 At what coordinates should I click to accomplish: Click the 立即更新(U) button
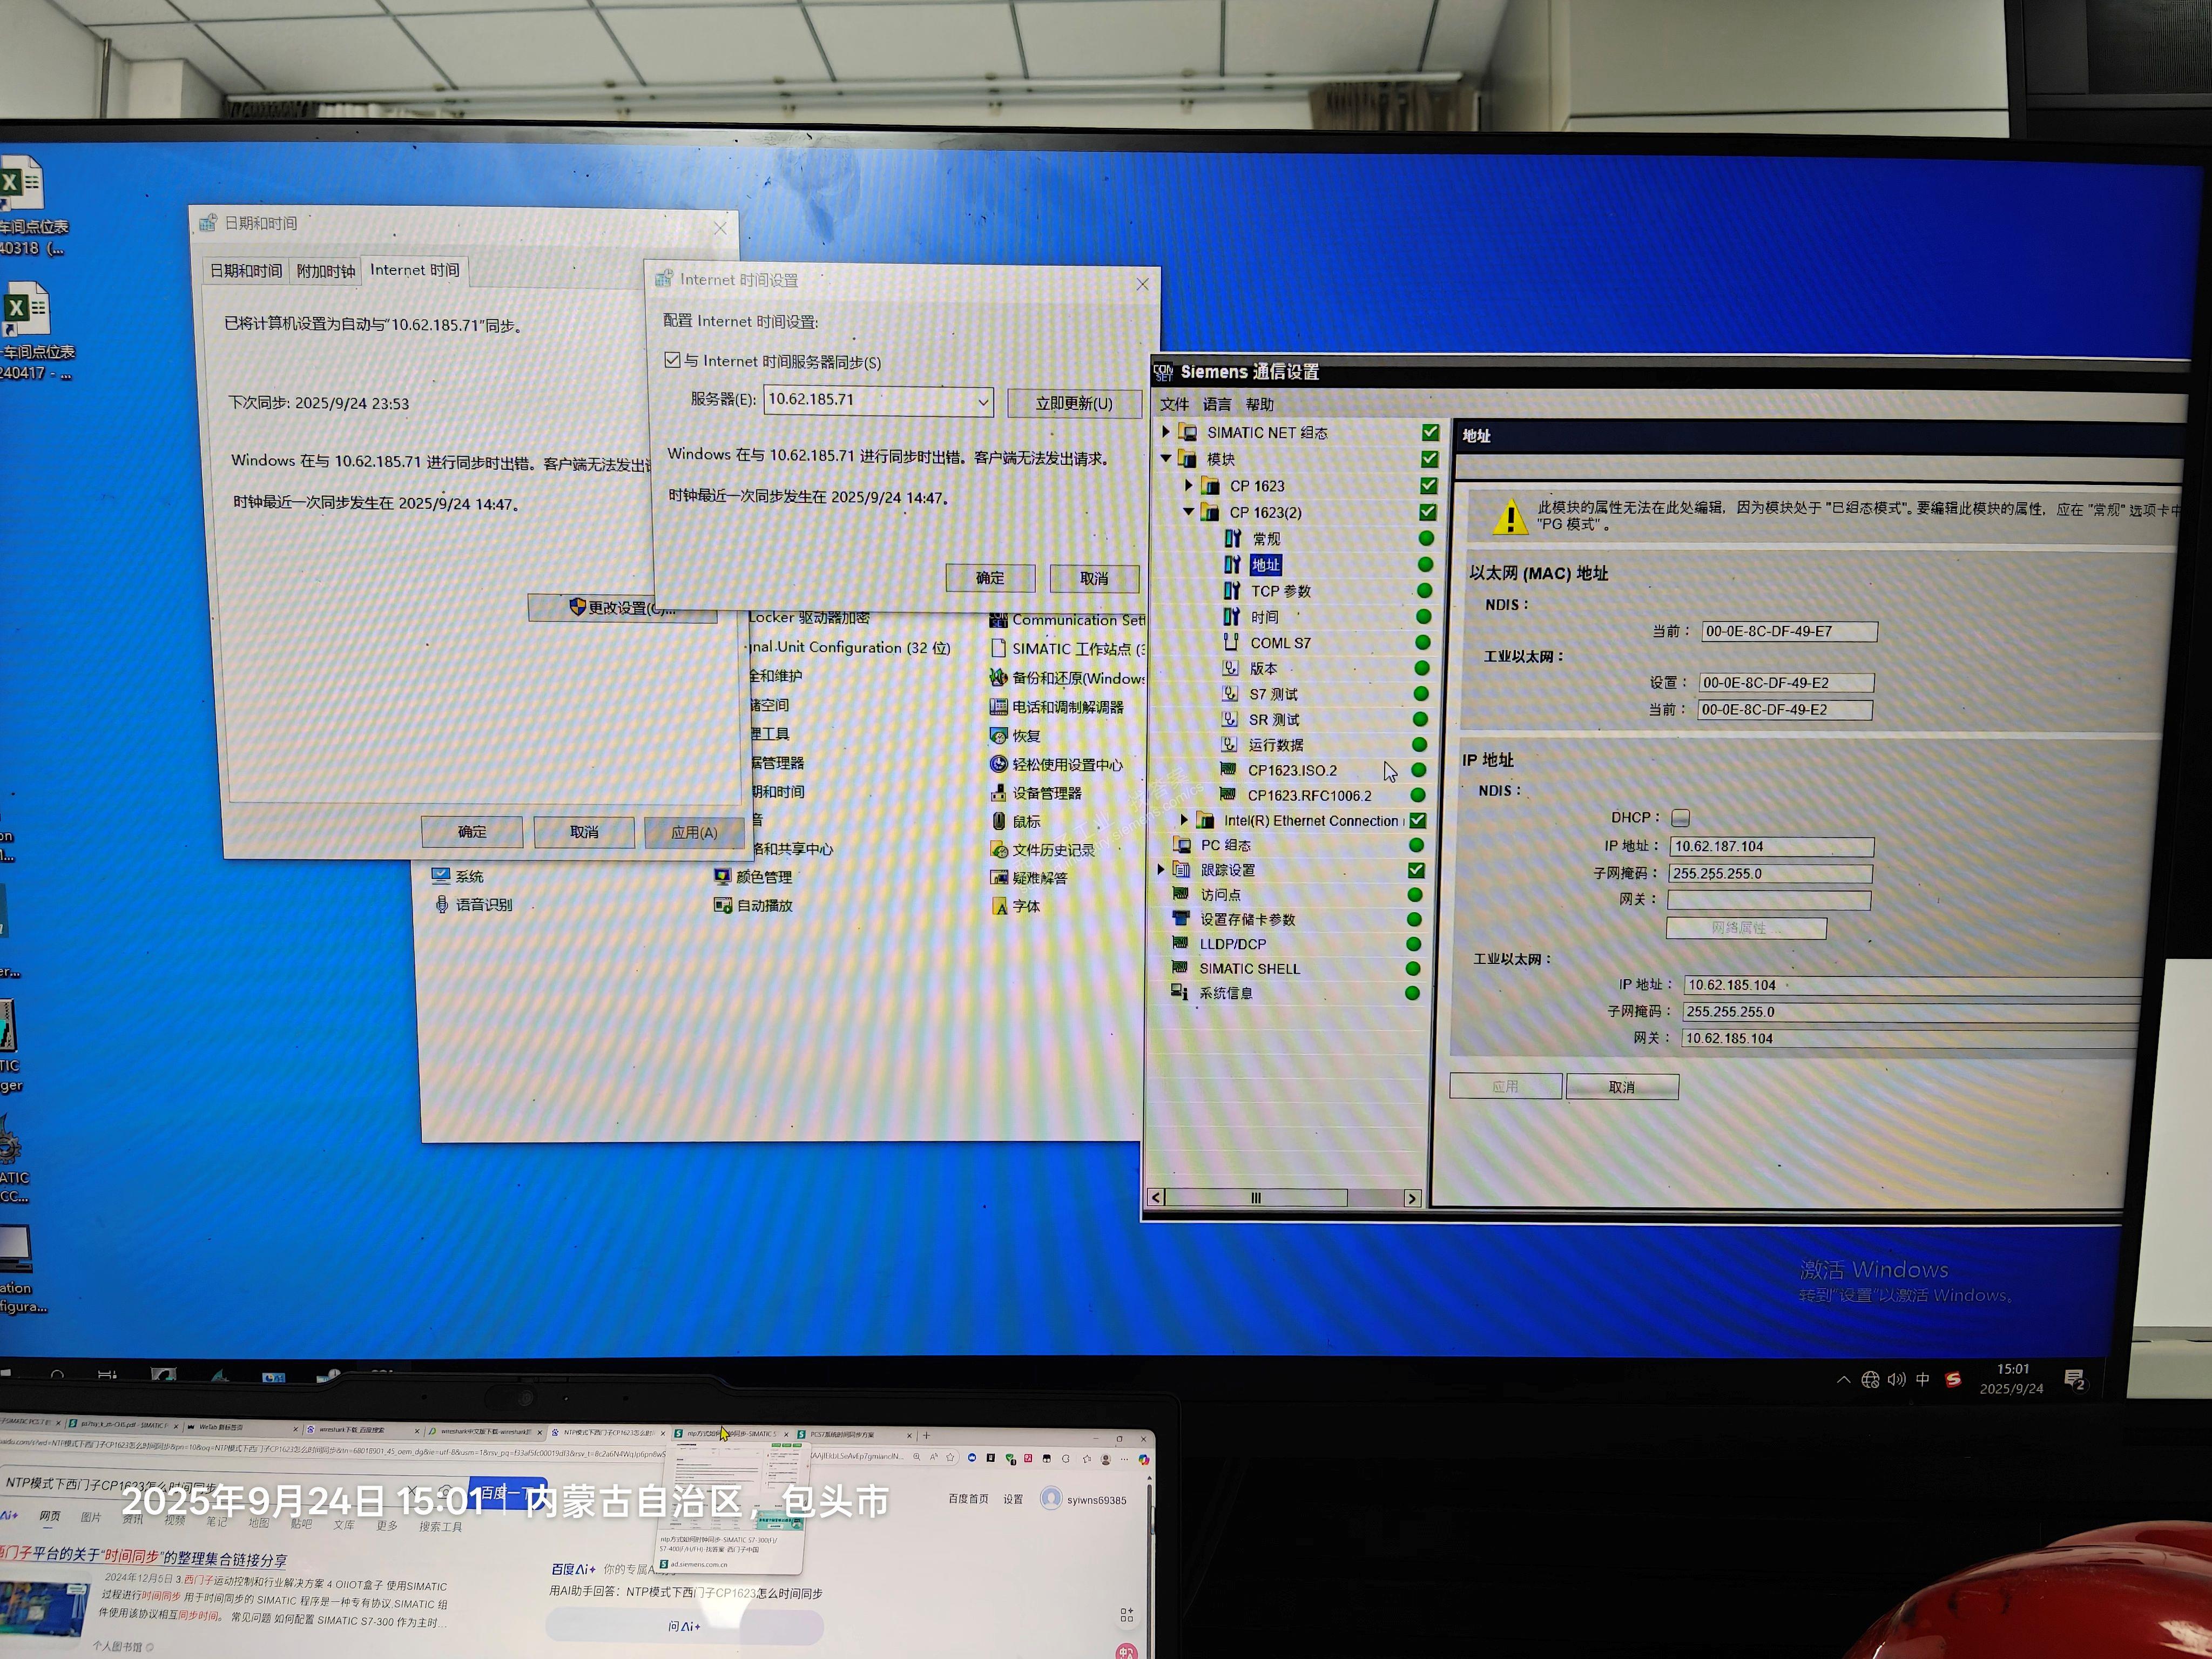[1073, 403]
